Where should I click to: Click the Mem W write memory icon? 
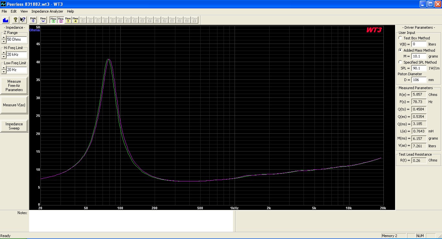[43, 20]
